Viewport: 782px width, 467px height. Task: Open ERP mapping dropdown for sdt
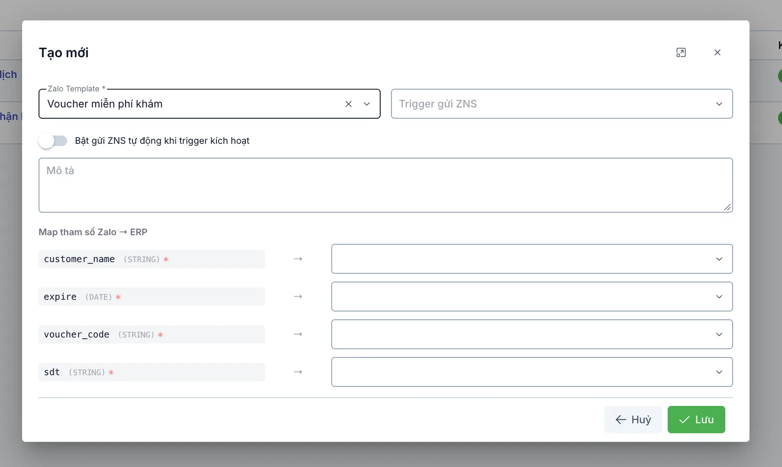click(532, 372)
